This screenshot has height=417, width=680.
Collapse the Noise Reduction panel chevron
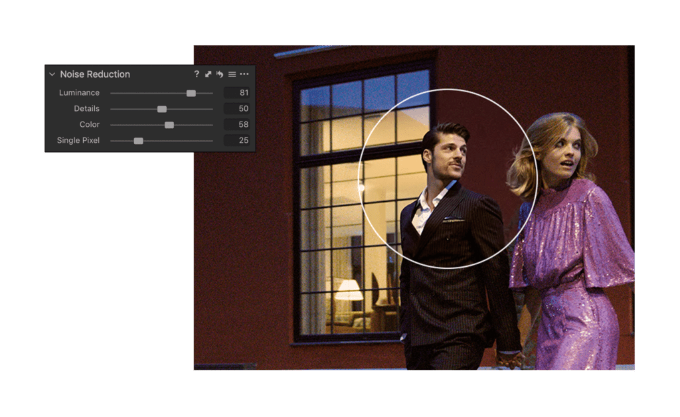click(52, 74)
